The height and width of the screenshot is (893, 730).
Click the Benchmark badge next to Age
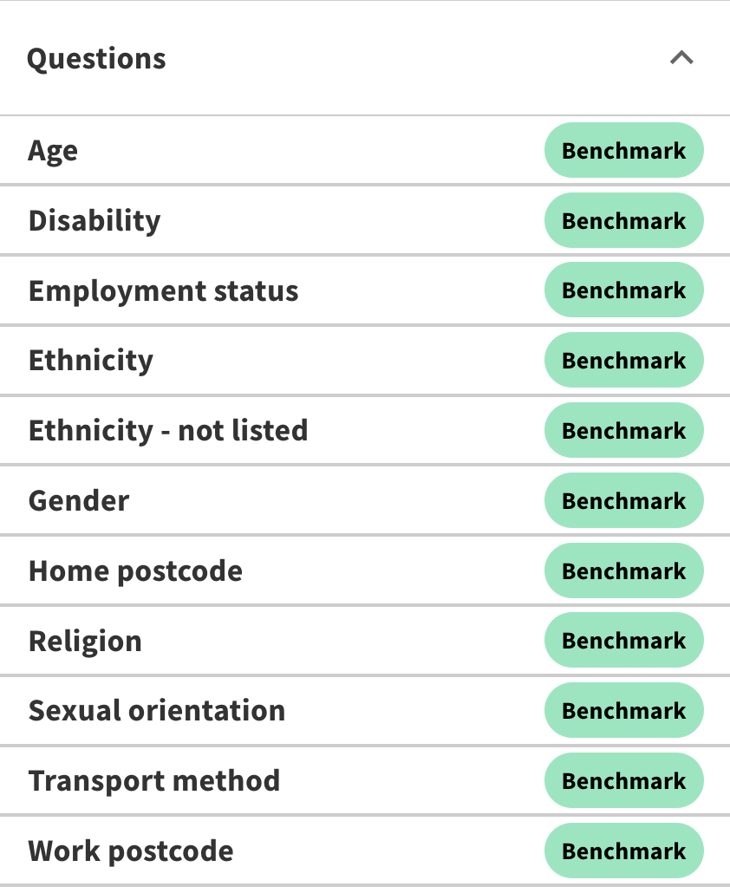point(623,151)
